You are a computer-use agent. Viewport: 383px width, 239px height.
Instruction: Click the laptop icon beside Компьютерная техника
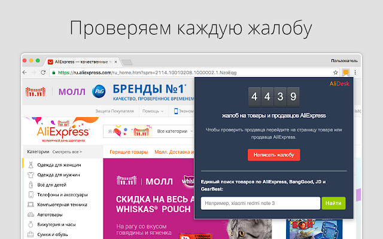31,204
